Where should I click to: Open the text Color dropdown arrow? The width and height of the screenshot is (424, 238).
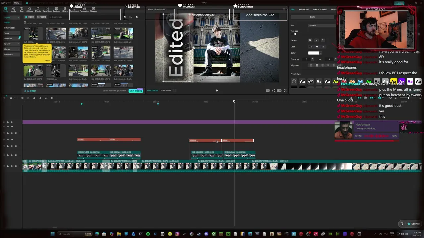tap(320, 53)
